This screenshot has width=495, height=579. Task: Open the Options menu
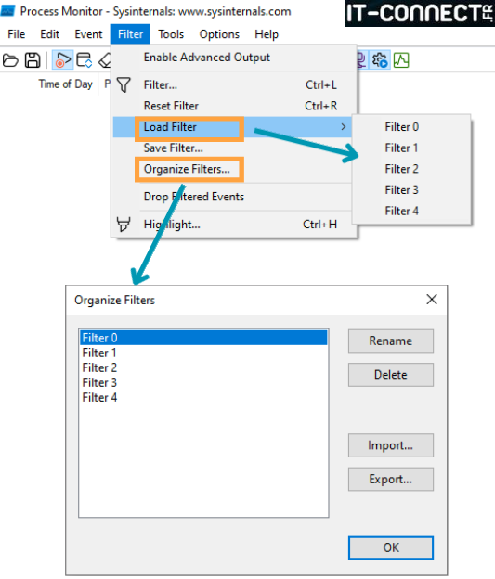click(x=219, y=34)
